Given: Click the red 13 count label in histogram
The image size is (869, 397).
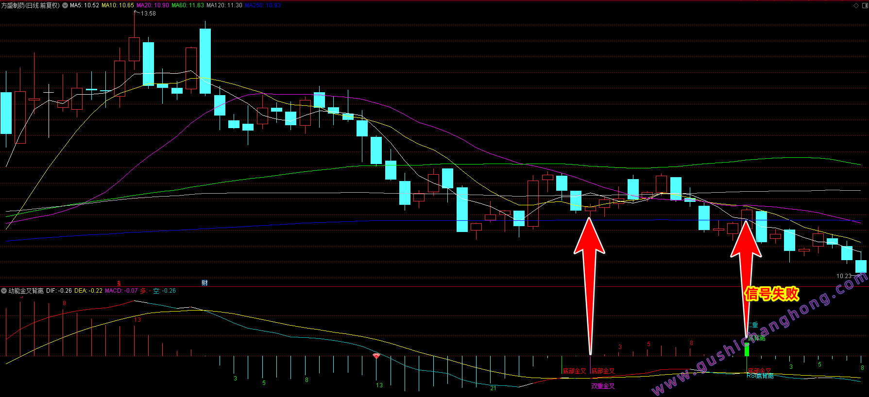Looking at the screenshot, I should [x=137, y=320].
